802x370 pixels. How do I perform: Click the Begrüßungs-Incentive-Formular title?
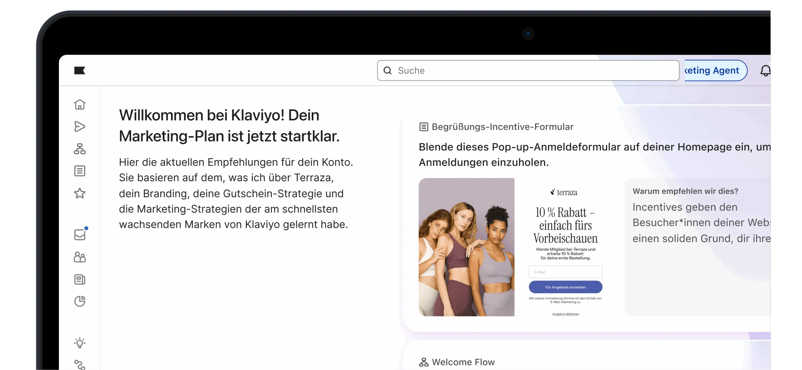point(502,127)
